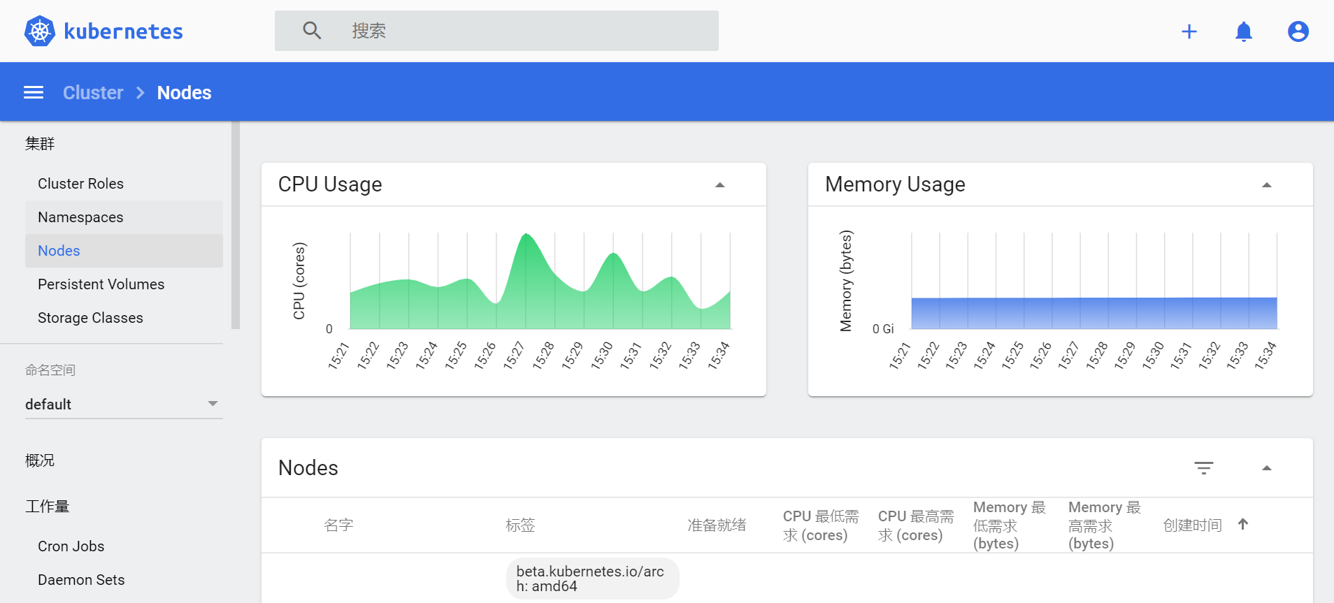
Task: Click the search magnifier icon
Action: click(312, 31)
